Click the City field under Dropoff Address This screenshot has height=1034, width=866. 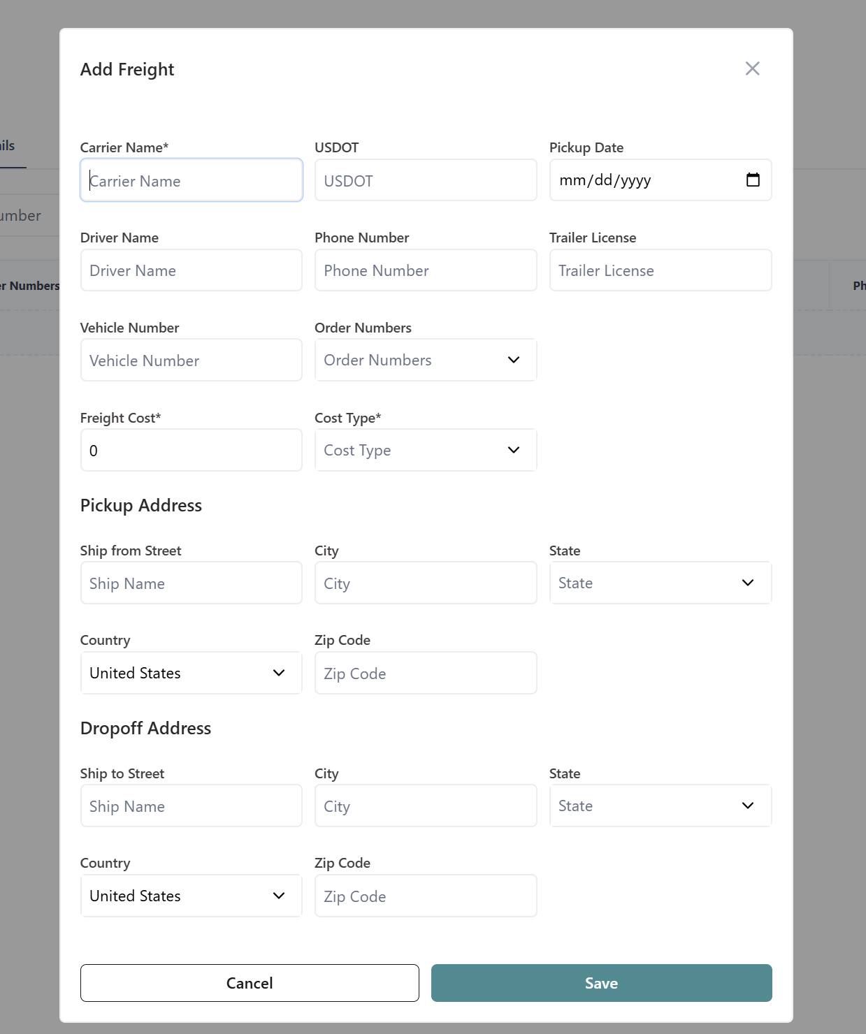[x=425, y=805]
